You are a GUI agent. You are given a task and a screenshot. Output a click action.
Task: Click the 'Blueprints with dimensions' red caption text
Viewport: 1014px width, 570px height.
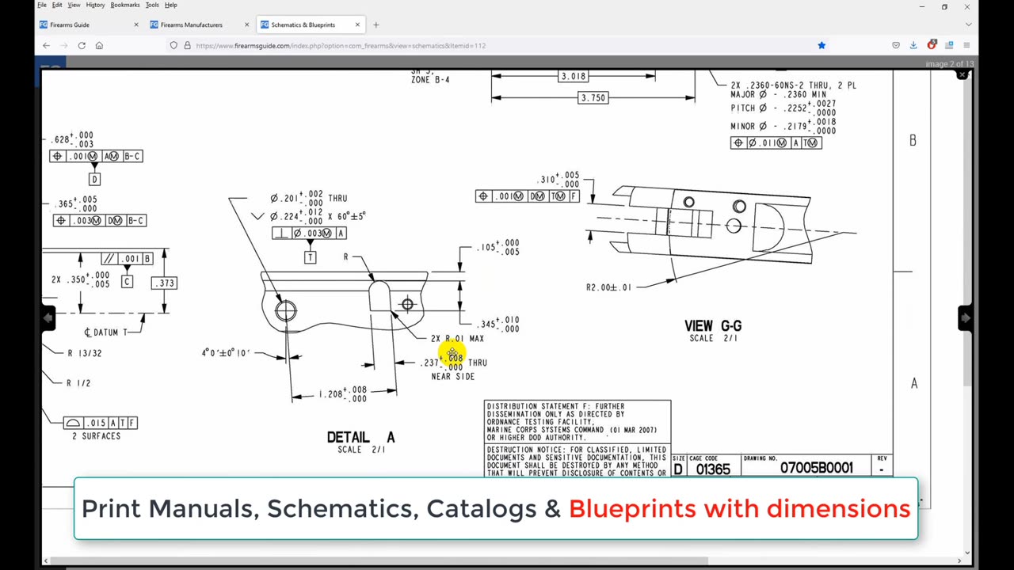740,508
